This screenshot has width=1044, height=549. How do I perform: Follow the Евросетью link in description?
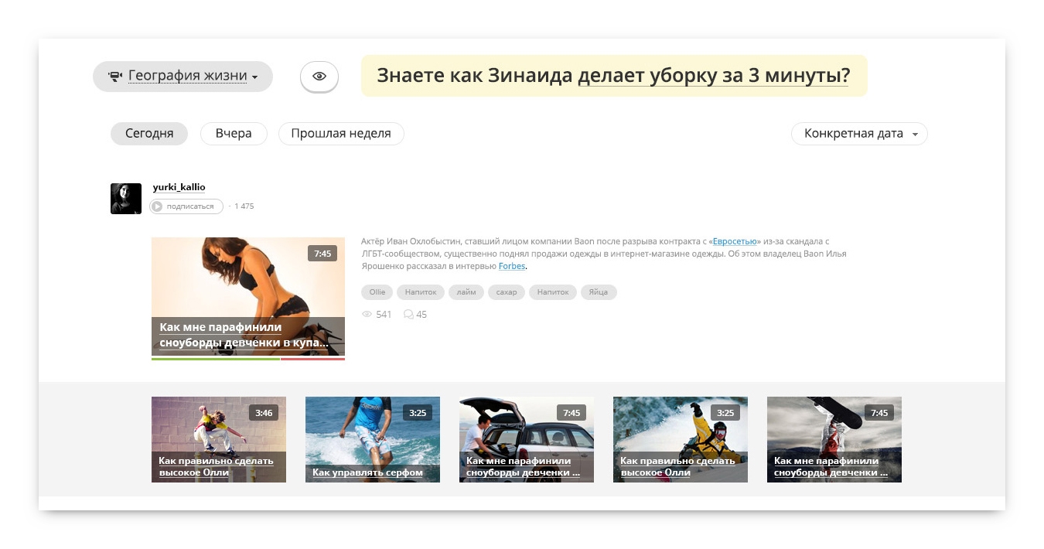coord(736,242)
